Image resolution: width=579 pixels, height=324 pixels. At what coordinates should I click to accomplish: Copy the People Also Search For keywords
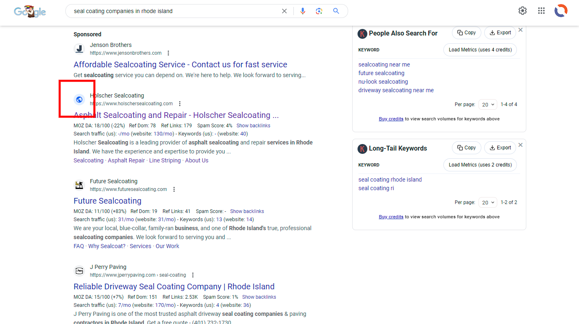tap(466, 33)
